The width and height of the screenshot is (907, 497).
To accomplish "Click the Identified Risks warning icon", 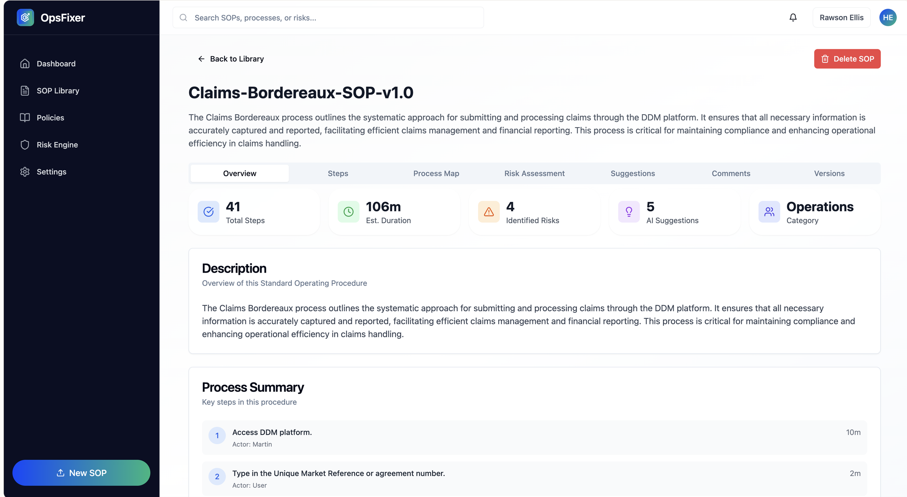I will [x=488, y=212].
